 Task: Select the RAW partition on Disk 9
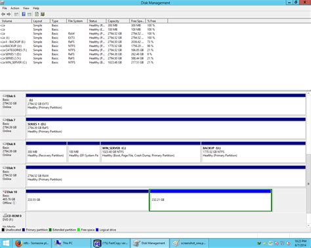click(x=165, y=176)
